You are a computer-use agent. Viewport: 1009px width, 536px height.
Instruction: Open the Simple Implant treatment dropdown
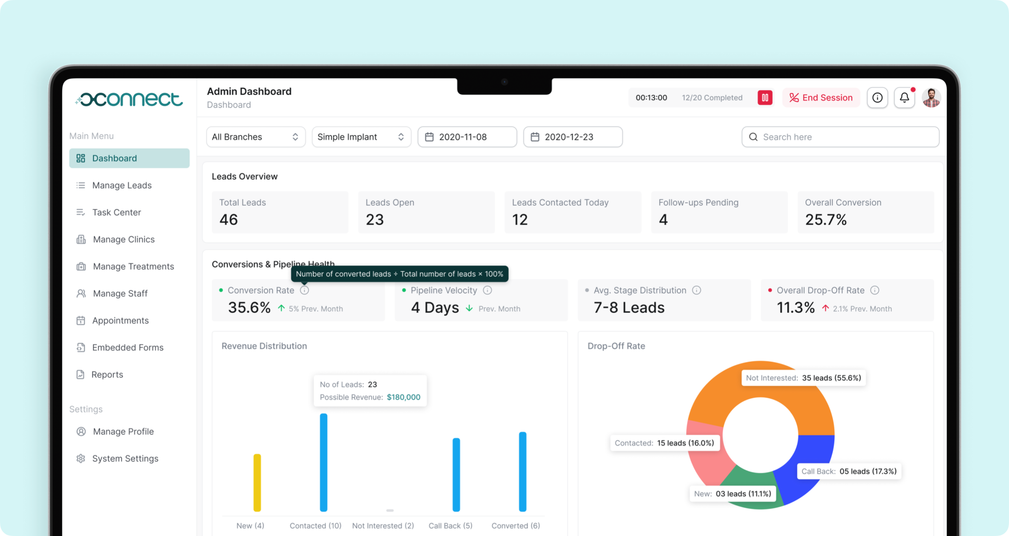point(361,137)
